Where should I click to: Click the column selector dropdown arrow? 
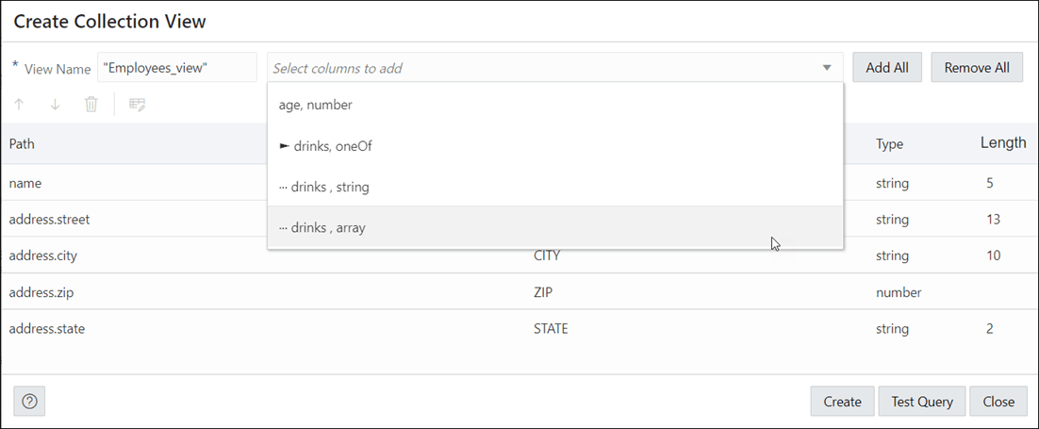pyautogui.click(x=827, y=68)
